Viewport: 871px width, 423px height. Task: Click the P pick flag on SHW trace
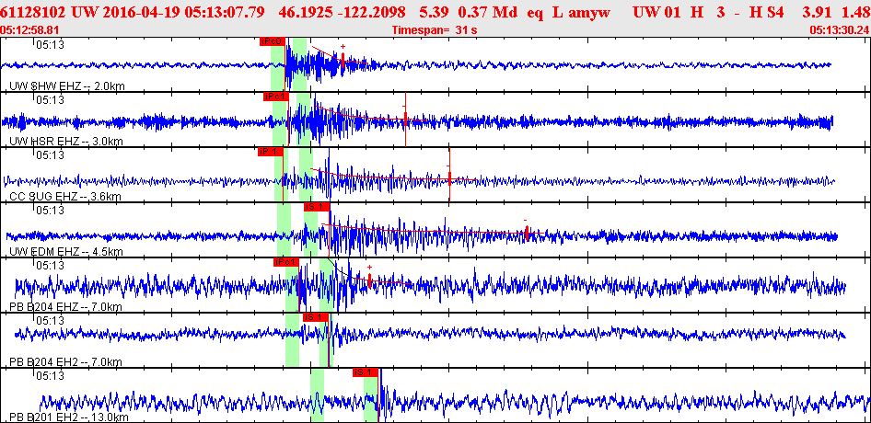pos(272,41)
